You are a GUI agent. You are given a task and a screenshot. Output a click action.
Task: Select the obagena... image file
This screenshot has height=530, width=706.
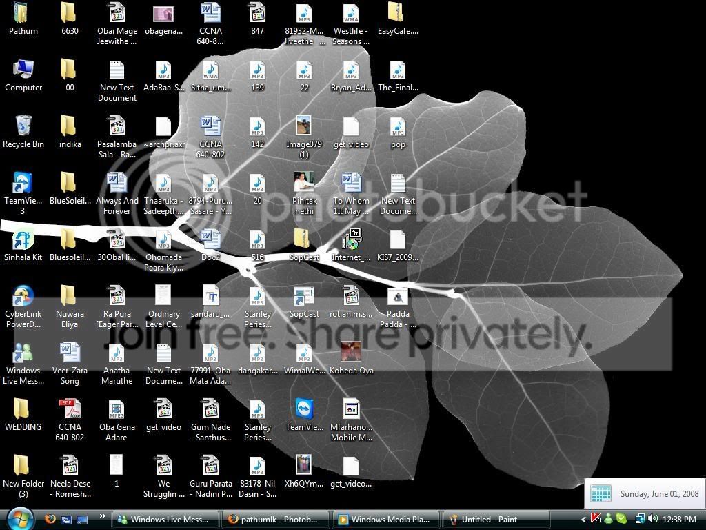click(163, 14)
